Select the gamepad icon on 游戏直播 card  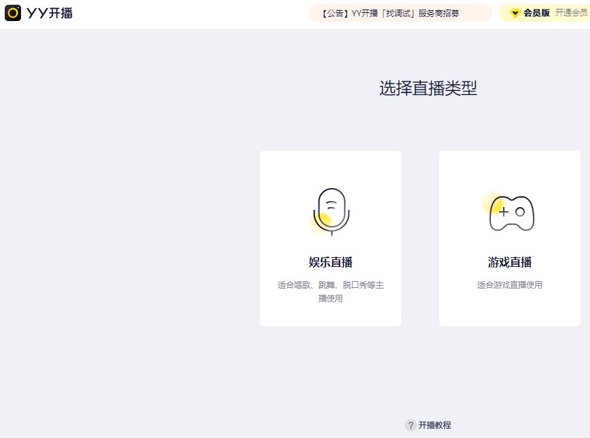[510, 211]
